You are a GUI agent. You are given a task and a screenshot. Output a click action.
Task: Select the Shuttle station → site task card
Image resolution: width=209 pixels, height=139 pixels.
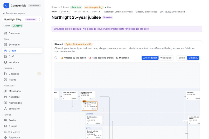click(94, 120)
